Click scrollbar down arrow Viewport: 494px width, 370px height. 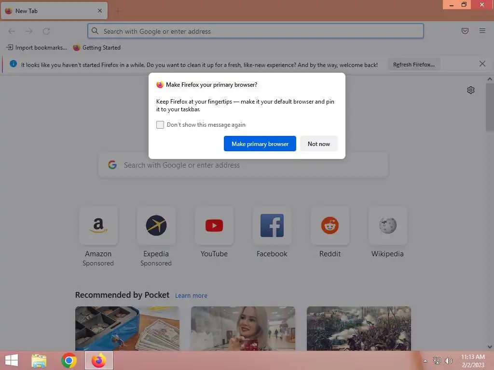click(x=490, y=347)
